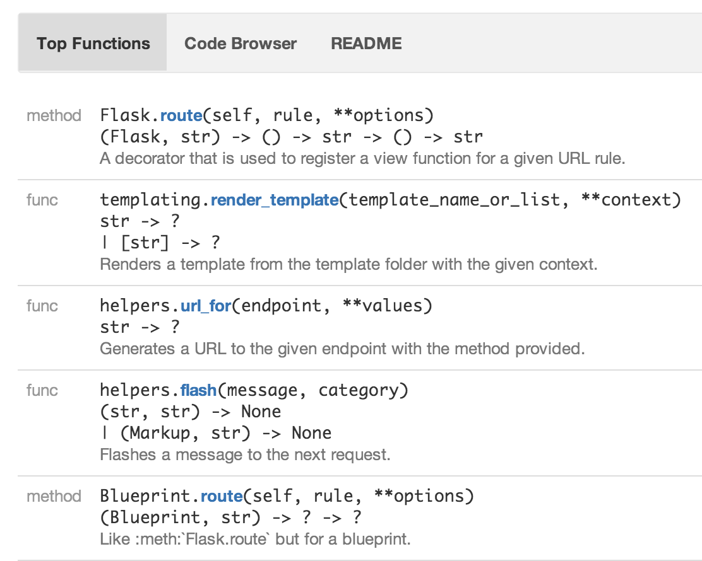The width and height of the screenshot is (702, 561).
Task: Click "Generates a URL to the given endpoint" description
Action: (342, 349)
